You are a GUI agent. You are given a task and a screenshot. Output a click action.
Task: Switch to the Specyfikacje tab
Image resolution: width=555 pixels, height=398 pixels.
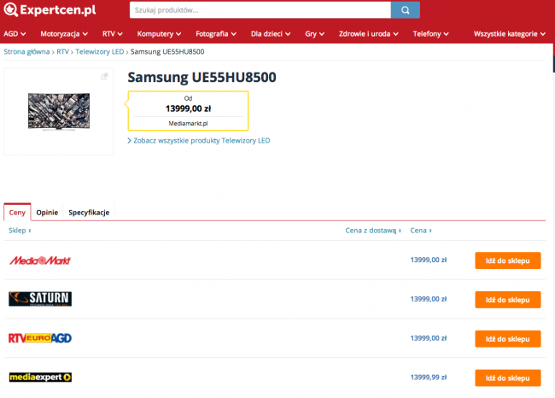(89, 213)
